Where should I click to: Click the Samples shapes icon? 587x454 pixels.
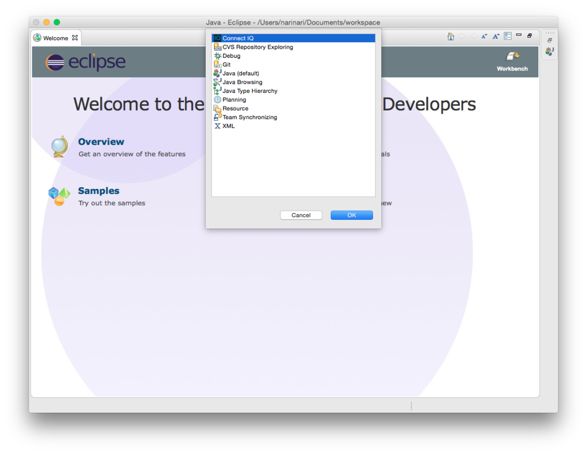tap(59, 196)
